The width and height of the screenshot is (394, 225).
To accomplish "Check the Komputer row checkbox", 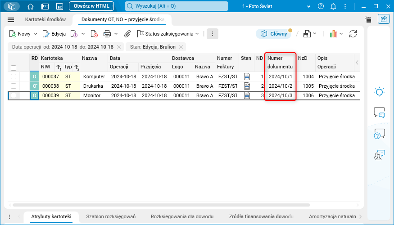I will pos(14,76).
